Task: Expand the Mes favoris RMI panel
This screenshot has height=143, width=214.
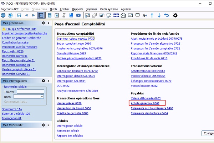Action: [49, 125]
